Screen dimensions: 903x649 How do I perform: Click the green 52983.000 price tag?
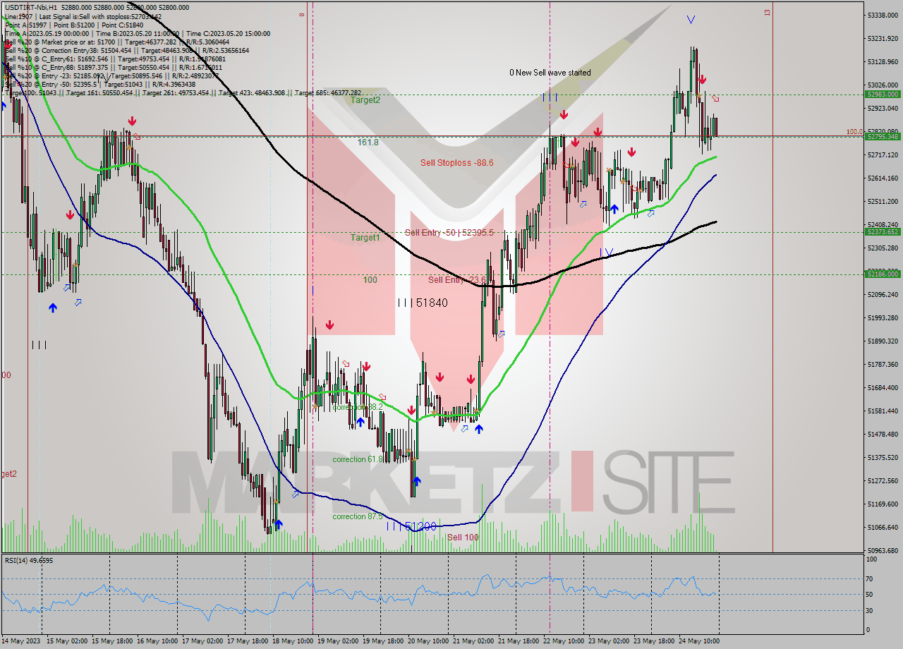(882, 94)
